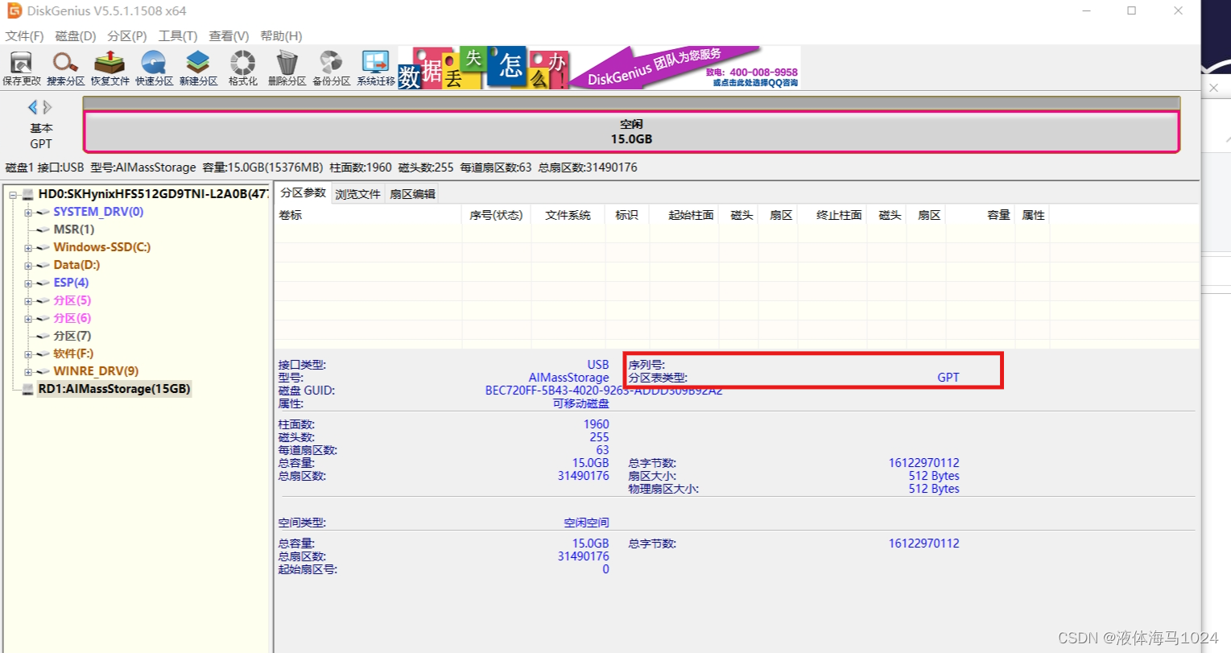Select 分区(7) in the disk tree
The image size is (1231, 653).
[72, 336]
